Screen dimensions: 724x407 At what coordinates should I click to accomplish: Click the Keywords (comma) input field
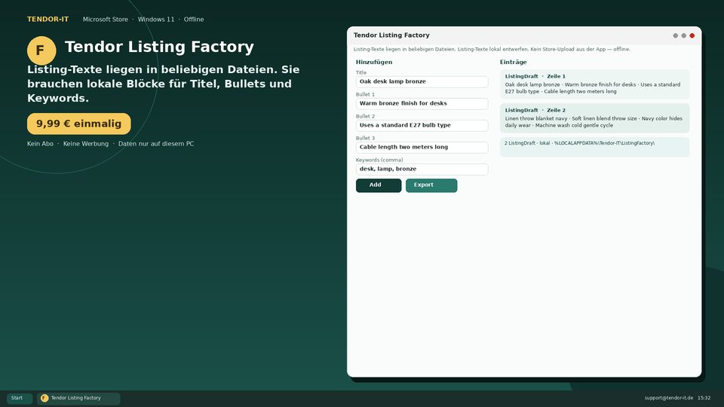coord(422,169)
